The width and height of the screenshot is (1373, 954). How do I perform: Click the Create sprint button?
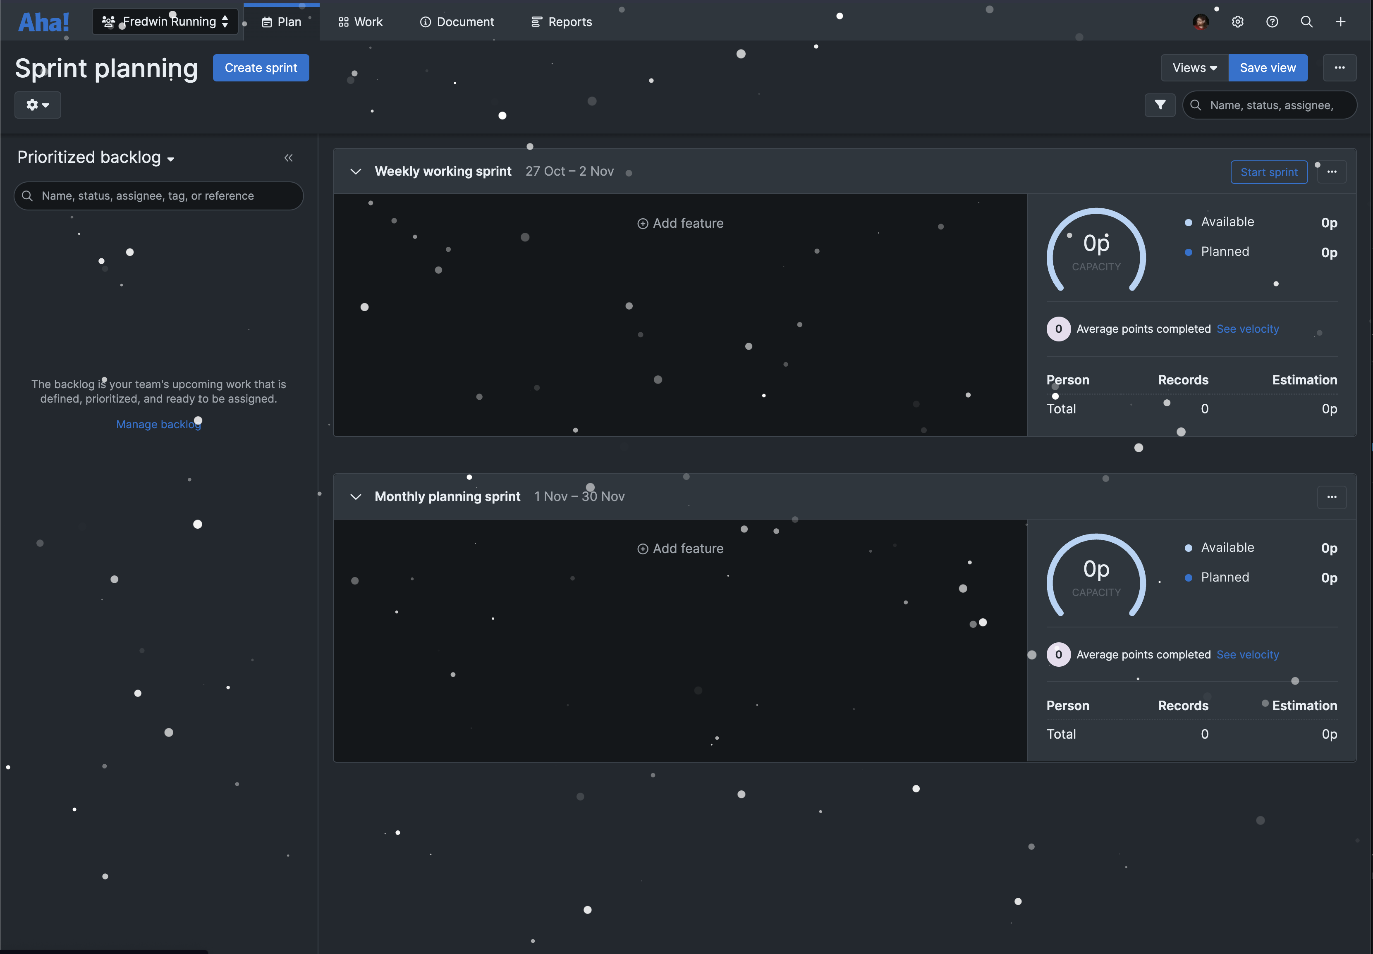[x=261, y=67]
